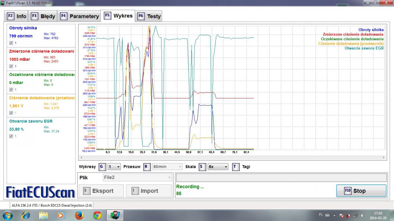Click the empty status field above Recording

[281, 178]
